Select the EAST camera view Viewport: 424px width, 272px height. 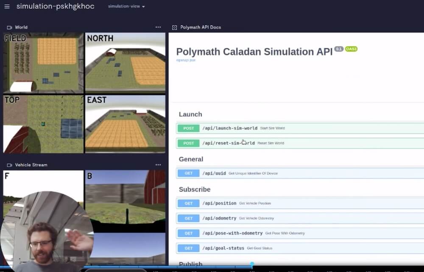point(125,124)
